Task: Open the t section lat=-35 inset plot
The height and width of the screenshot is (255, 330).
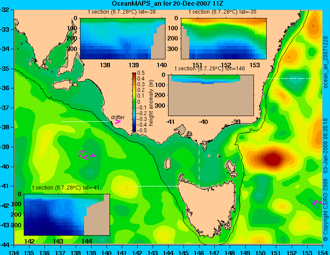Action: [x=224, y=39]
